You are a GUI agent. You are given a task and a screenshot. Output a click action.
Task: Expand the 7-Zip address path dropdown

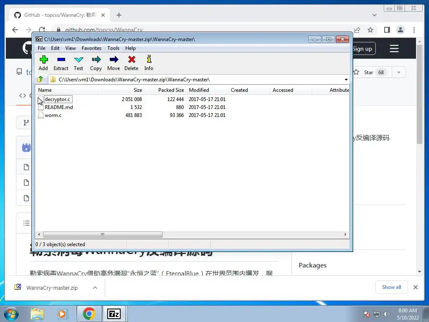(x=346, y=80)
